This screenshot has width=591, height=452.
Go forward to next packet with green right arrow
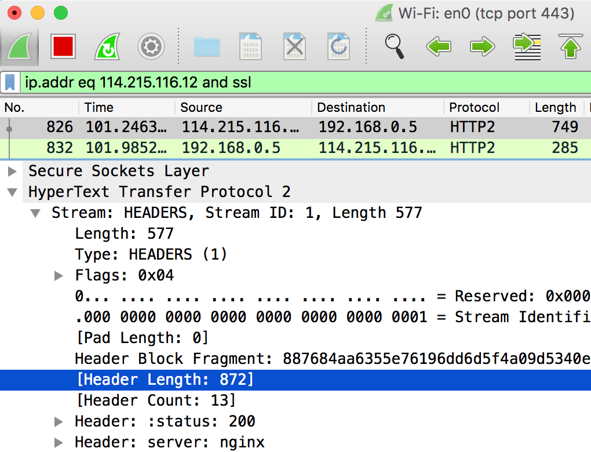click(x=482, y=46)
